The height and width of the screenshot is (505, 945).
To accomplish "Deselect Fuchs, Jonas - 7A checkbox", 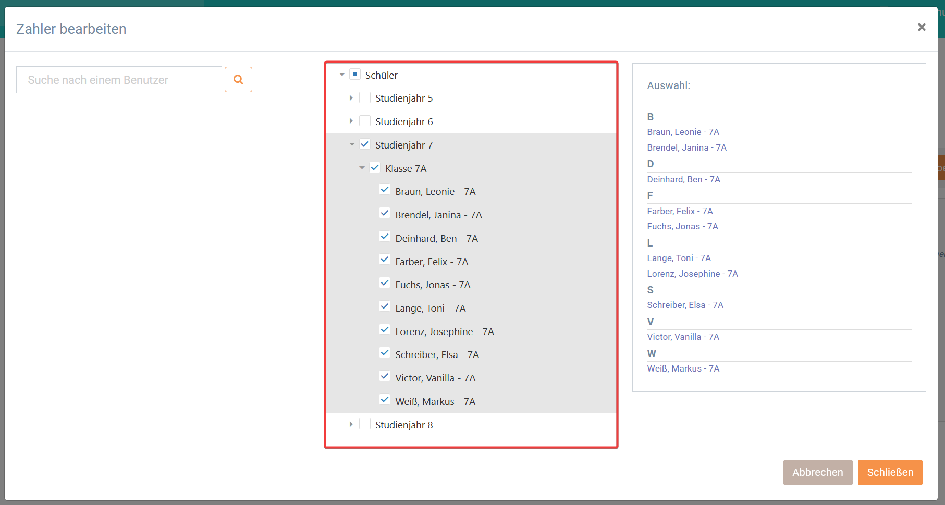I will coord(385,284).
